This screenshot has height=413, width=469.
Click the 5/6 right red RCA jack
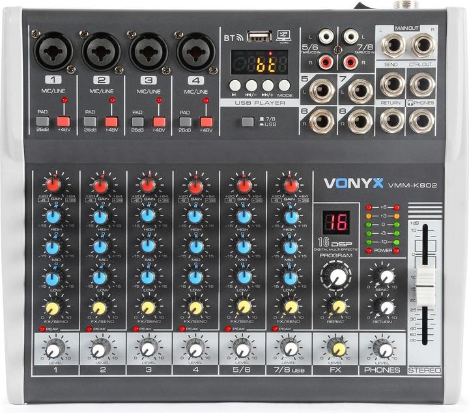pyautogui.click(x=325, y=62)
